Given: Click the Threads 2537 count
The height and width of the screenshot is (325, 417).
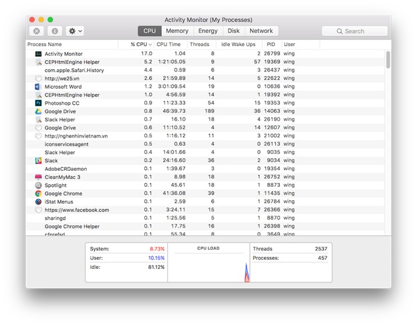Looking at the screenshot, I should point(321,249).
